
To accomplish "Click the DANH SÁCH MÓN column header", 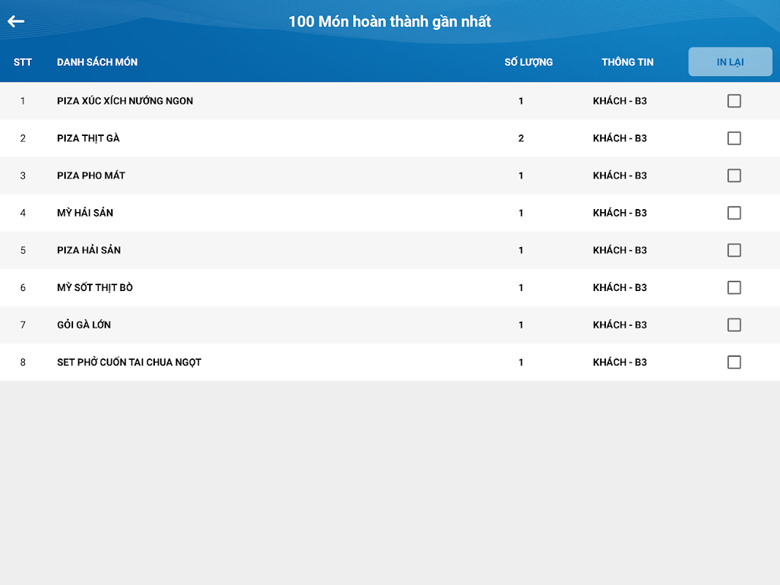I will click(x=97, y=62).
